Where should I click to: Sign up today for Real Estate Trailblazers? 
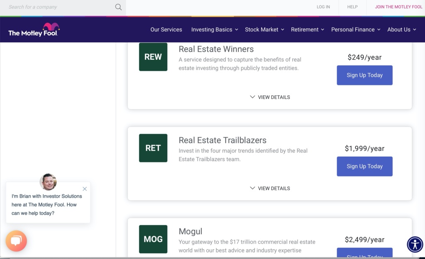[364, 167]
